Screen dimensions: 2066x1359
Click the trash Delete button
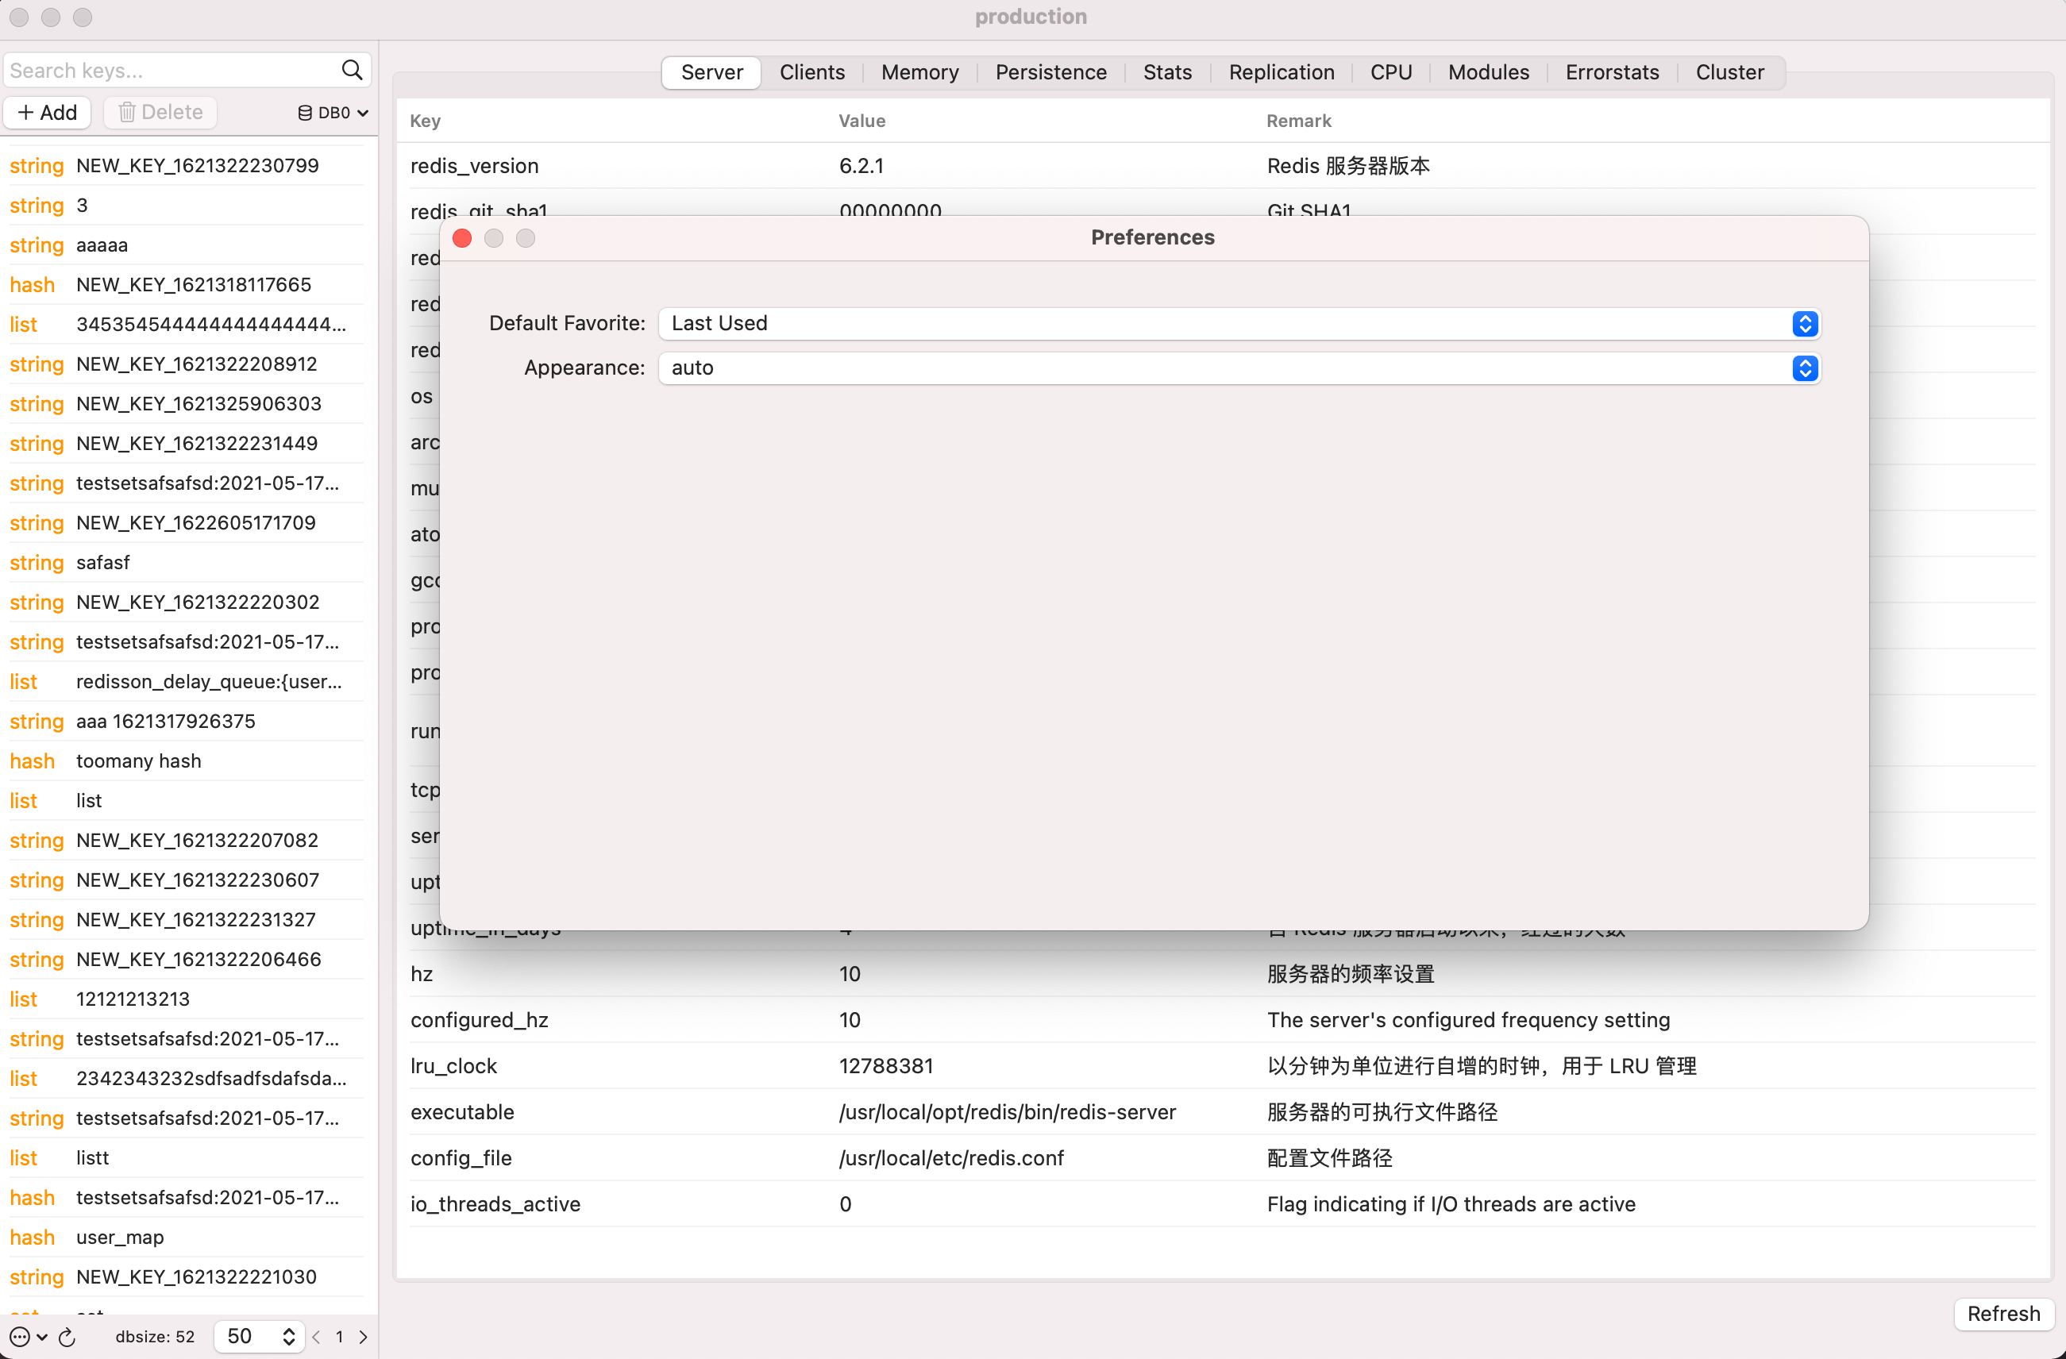click(x=160, y=112)
